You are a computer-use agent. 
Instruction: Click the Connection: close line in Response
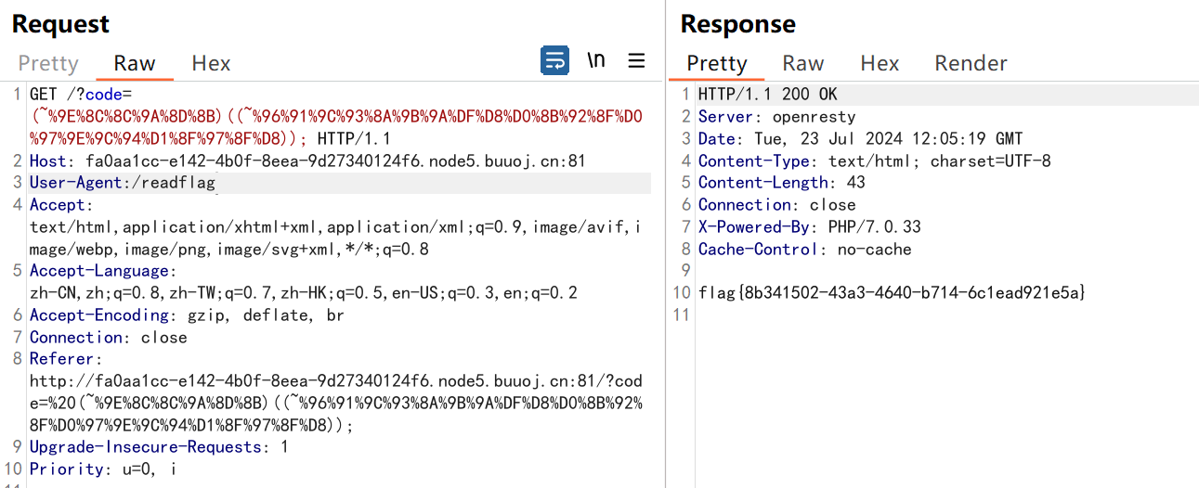coord(777,205)
